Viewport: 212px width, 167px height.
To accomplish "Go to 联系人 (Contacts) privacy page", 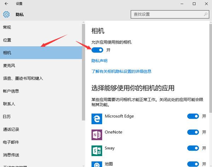I will (x=9, y=104).
